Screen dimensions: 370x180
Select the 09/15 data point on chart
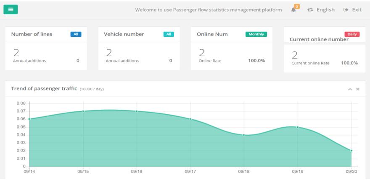[83, 111]
